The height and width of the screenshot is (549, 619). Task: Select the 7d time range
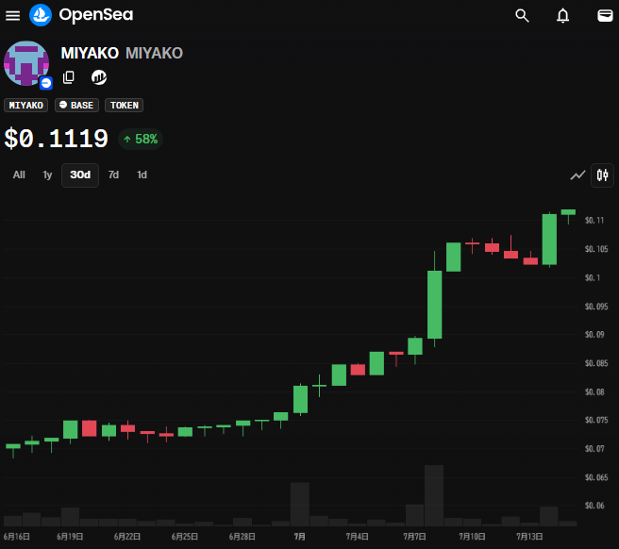pos(113,175)
